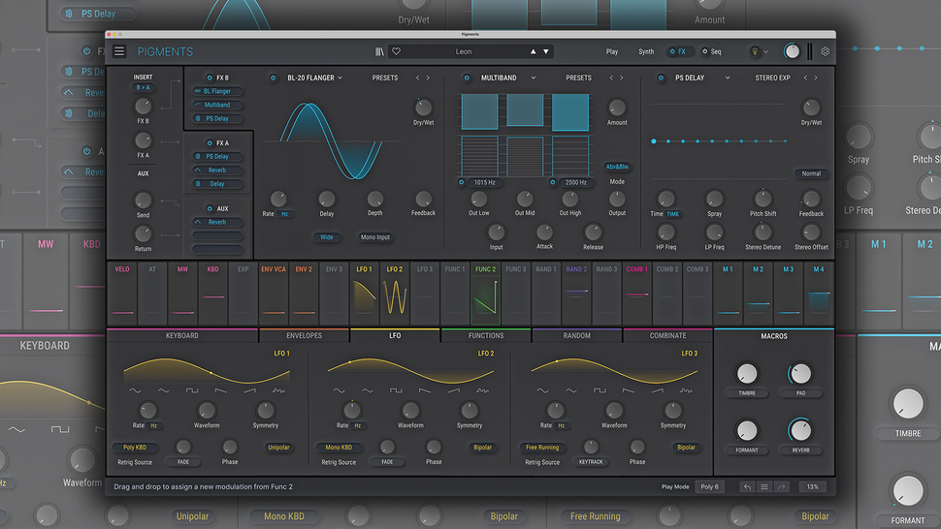Bypass the BL-20 Flanger effect power button
This screenshot has width=941, height=529.
[273, 78]
